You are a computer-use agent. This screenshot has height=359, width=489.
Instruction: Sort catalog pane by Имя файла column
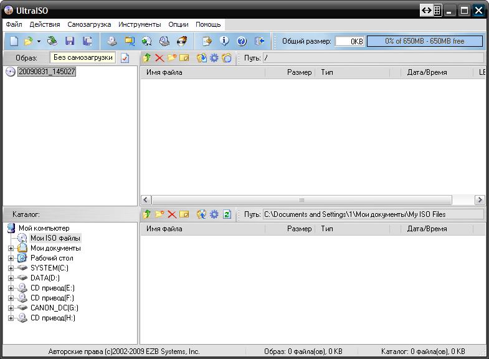click(202, 229)
